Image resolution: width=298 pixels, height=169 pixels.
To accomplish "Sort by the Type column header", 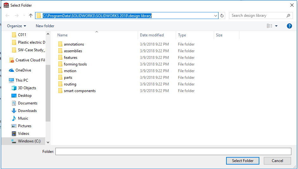I will [x=182, y=35].
